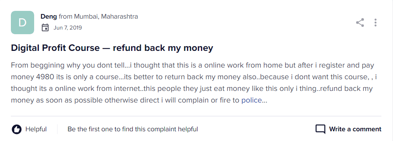Click the Jun 7, 2019 date
The image size is (393, 141).
pyautogui.click(x=68, y=28)
